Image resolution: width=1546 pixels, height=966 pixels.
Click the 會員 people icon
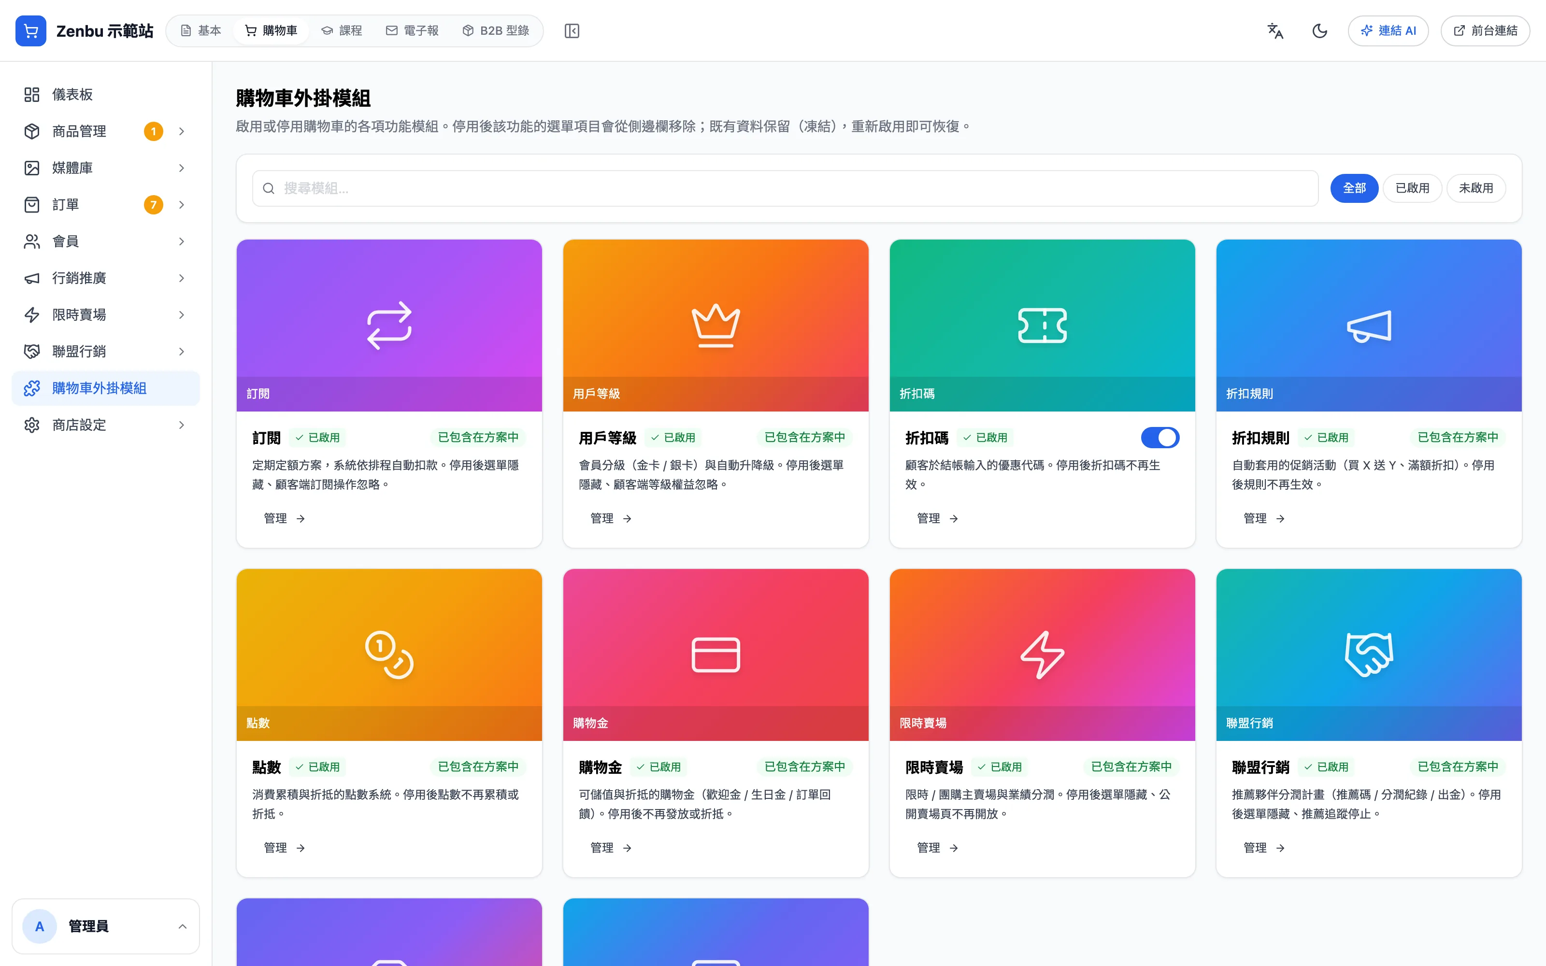pyautogui.click(x=32, y=241)
